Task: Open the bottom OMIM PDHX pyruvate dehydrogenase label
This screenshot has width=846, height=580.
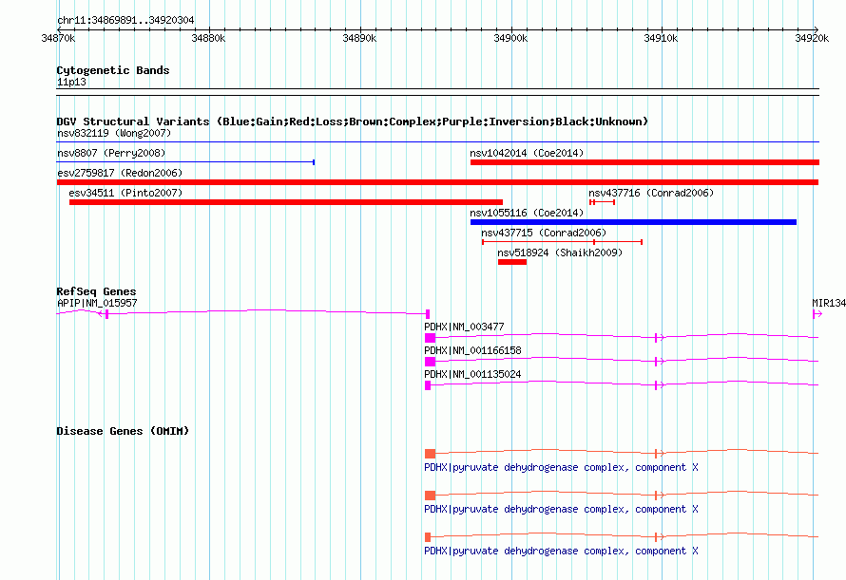Action: coord(561,551)
